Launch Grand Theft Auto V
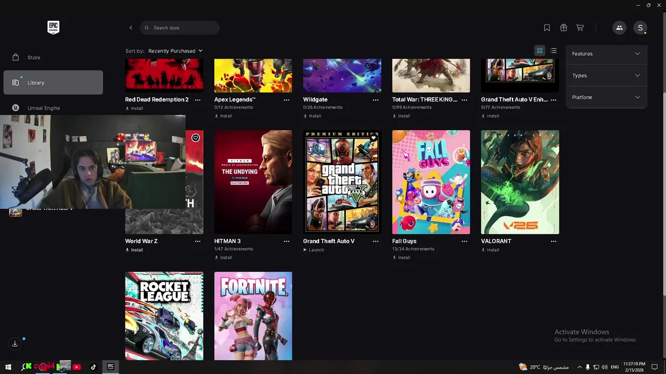 click(x=314, y=250)
